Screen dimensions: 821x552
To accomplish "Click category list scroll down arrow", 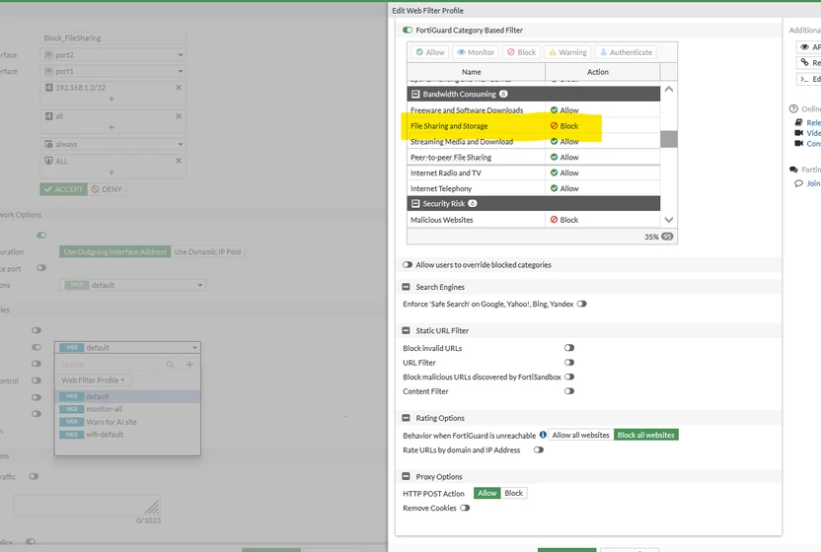I will [x=669, y=220].
